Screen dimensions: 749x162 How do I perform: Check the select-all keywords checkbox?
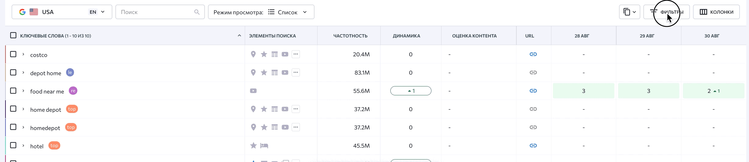coord(13,35)
